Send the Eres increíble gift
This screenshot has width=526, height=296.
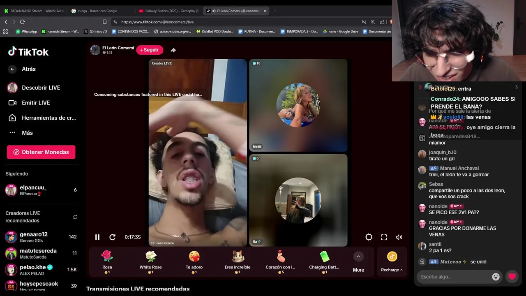(x=238, y=262)
